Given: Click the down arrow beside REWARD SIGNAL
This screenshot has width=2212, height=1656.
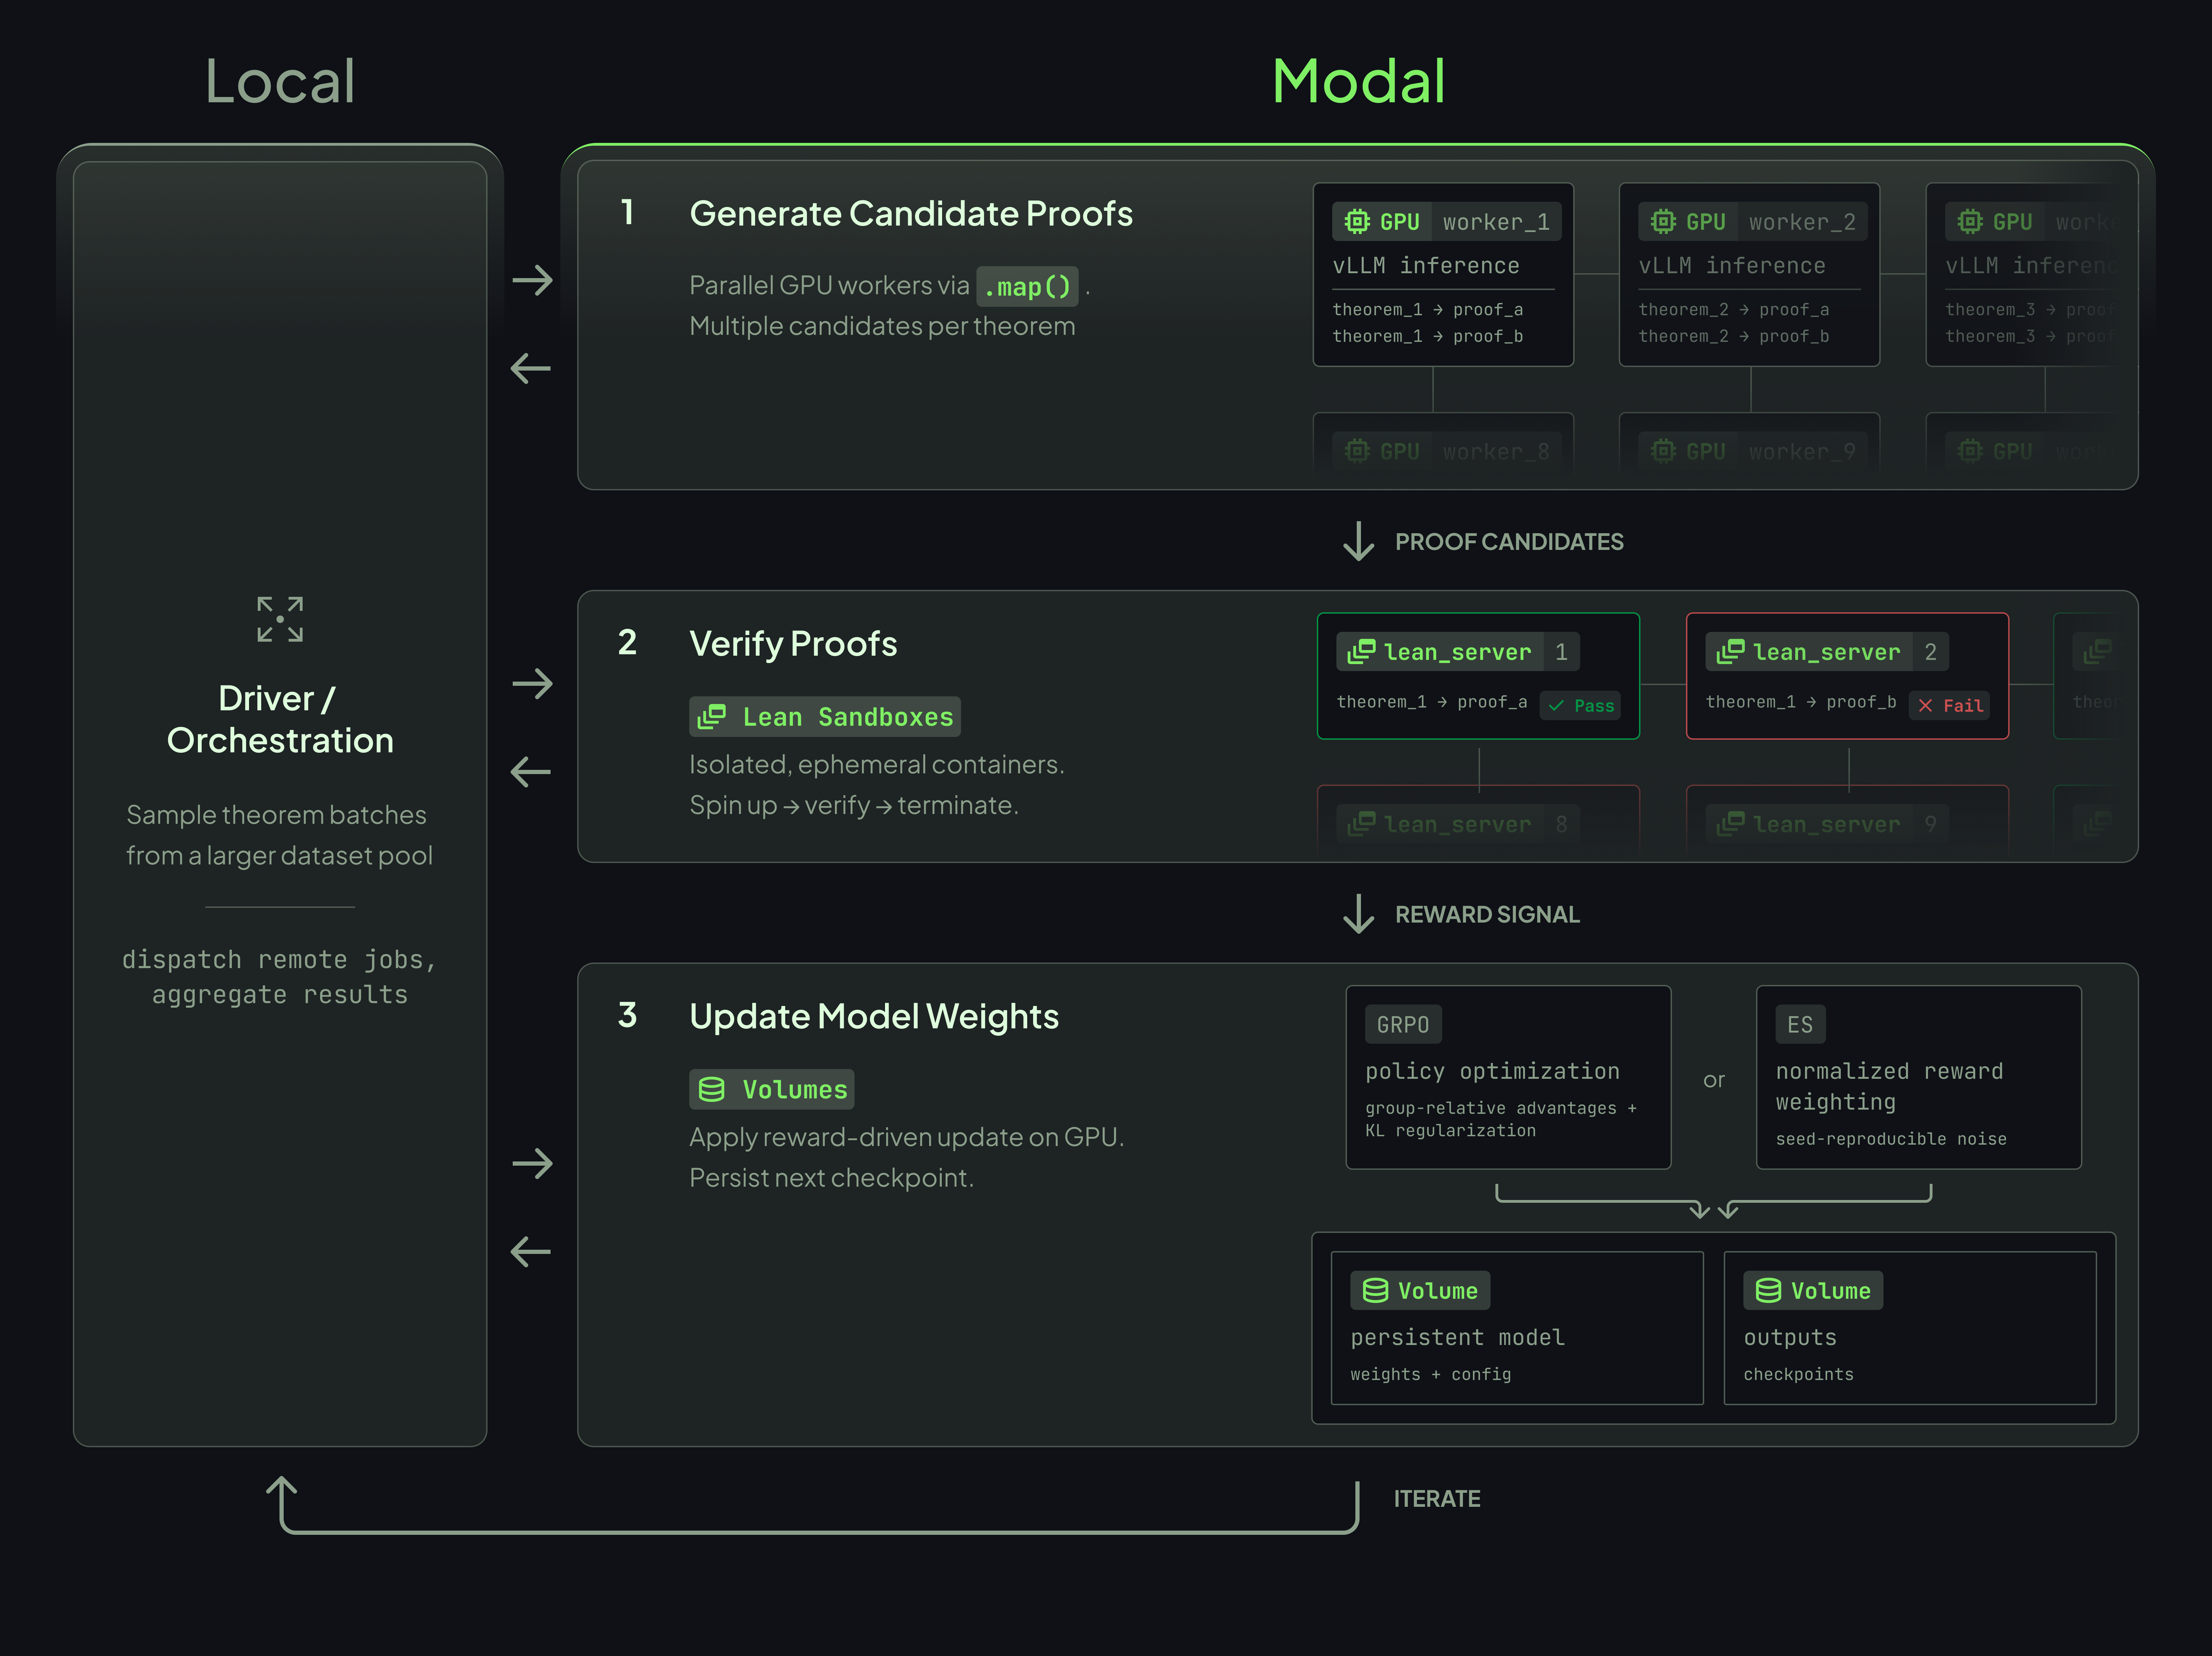Looking at the screenshot, I should point(1358,914).
